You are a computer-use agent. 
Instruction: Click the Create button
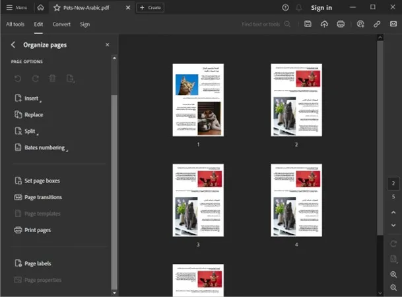[150, 7]
